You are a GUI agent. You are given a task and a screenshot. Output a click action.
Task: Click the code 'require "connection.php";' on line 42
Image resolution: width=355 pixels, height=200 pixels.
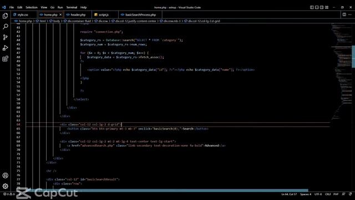coord(102,32)
